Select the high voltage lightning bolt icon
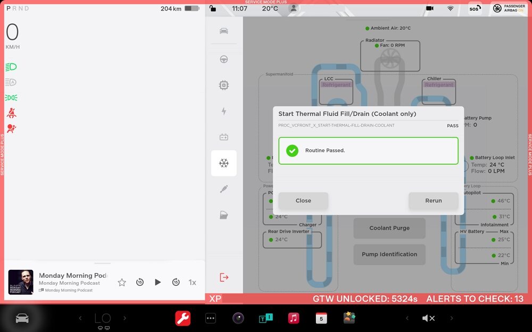 click(x=224, y=111)
